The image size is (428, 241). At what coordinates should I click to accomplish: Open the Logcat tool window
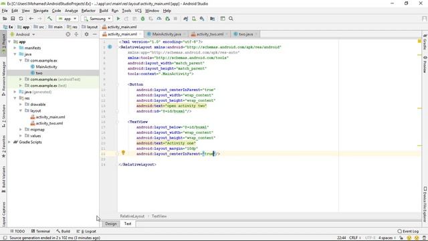point(86,231)
